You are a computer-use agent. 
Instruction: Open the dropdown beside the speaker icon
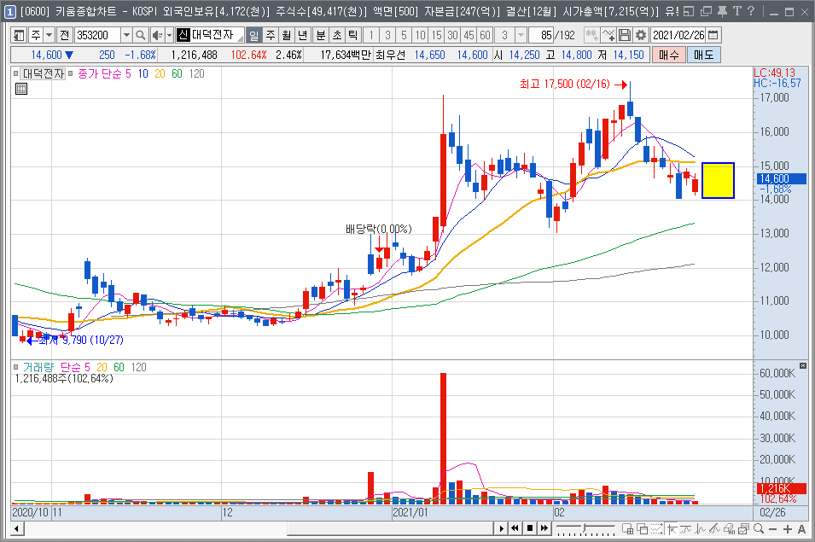coord(169,35)
